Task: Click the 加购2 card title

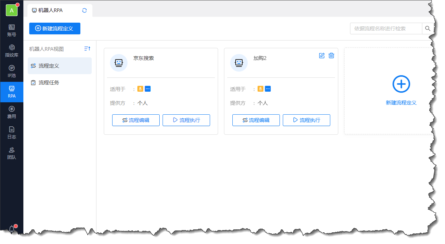Action: tap(260, 58)
